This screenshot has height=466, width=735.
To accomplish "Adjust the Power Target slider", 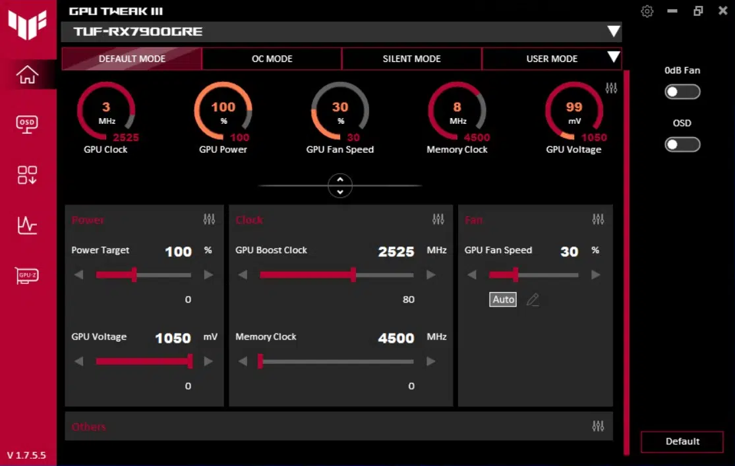I will [x=144, y=275].
